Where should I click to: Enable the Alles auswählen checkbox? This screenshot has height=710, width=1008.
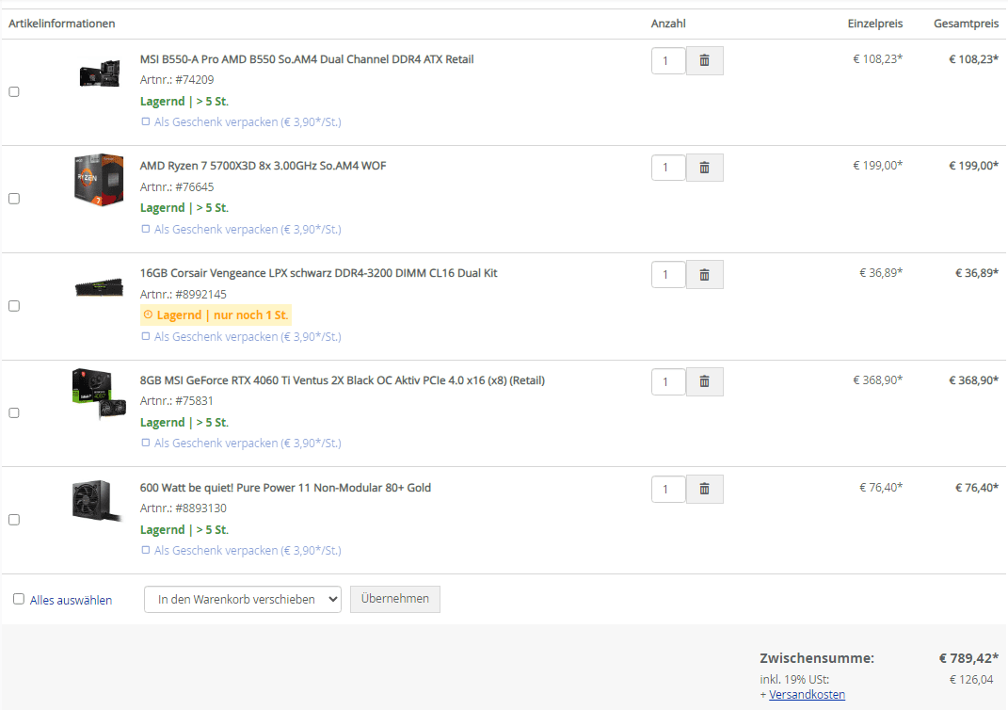point(19,600)
